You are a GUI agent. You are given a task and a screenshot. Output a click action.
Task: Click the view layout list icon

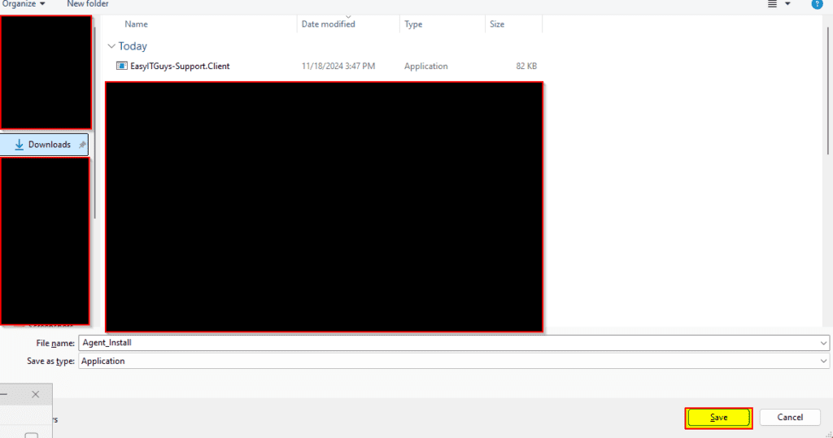coord(772,4)
